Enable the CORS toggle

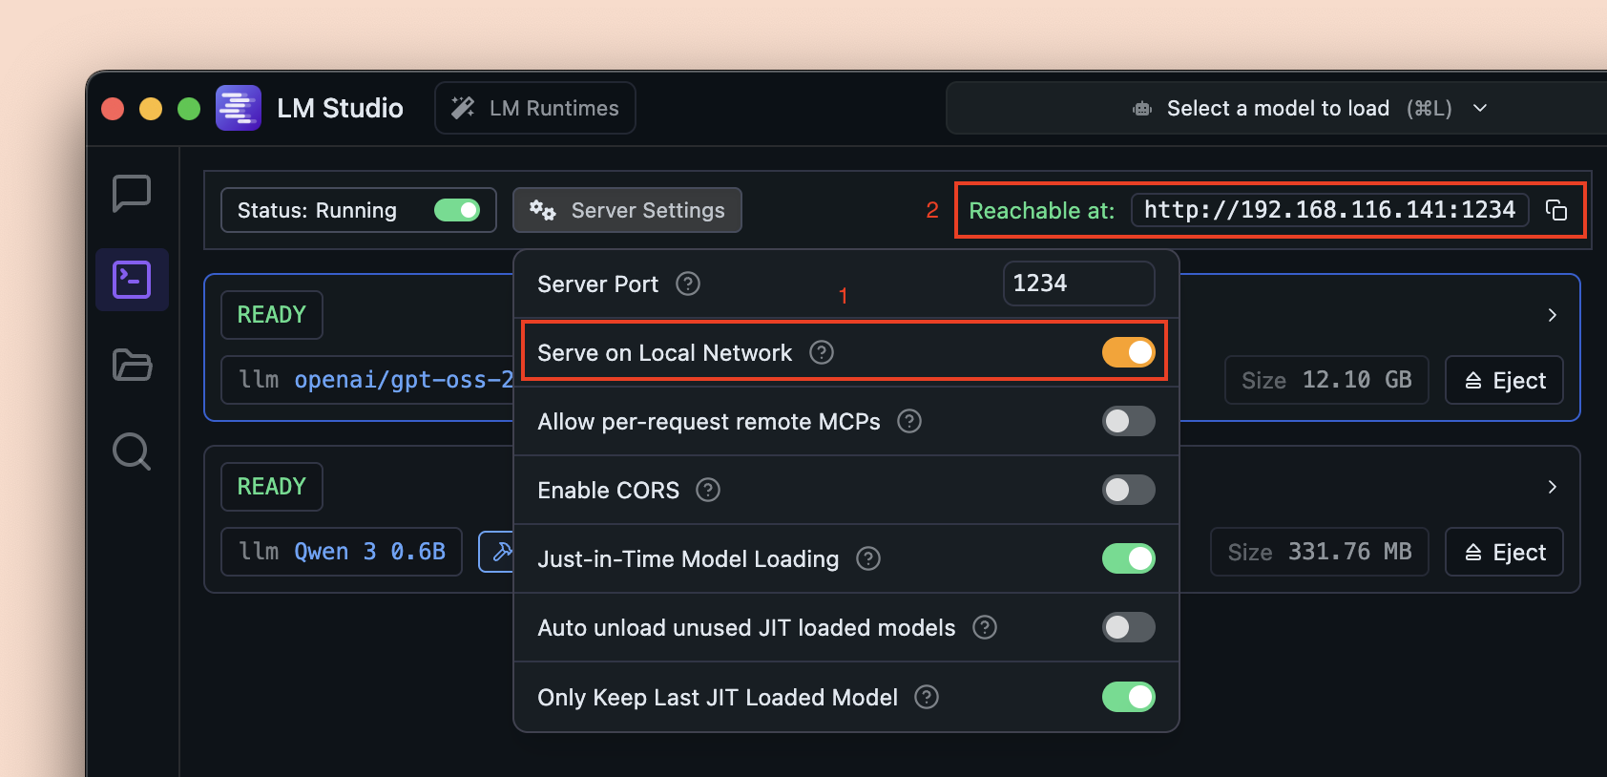[x=1128, y=490]
